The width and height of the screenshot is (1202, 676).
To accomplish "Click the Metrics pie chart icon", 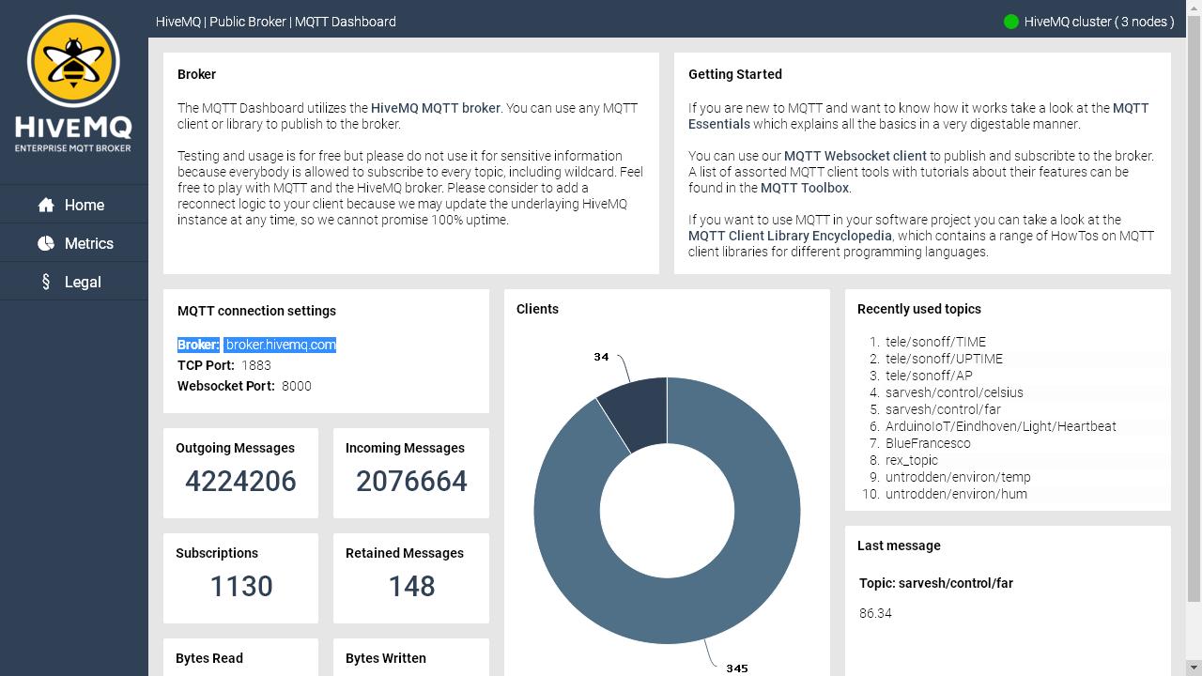I will coord(46,243).
